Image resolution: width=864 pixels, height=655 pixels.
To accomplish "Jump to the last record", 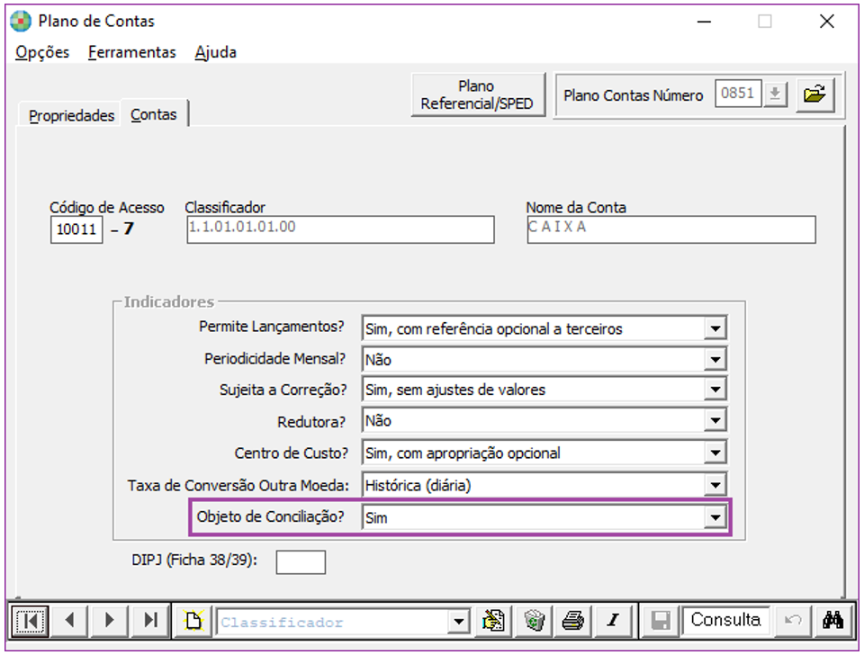I will pyautogui.click(x=150, y=621).
